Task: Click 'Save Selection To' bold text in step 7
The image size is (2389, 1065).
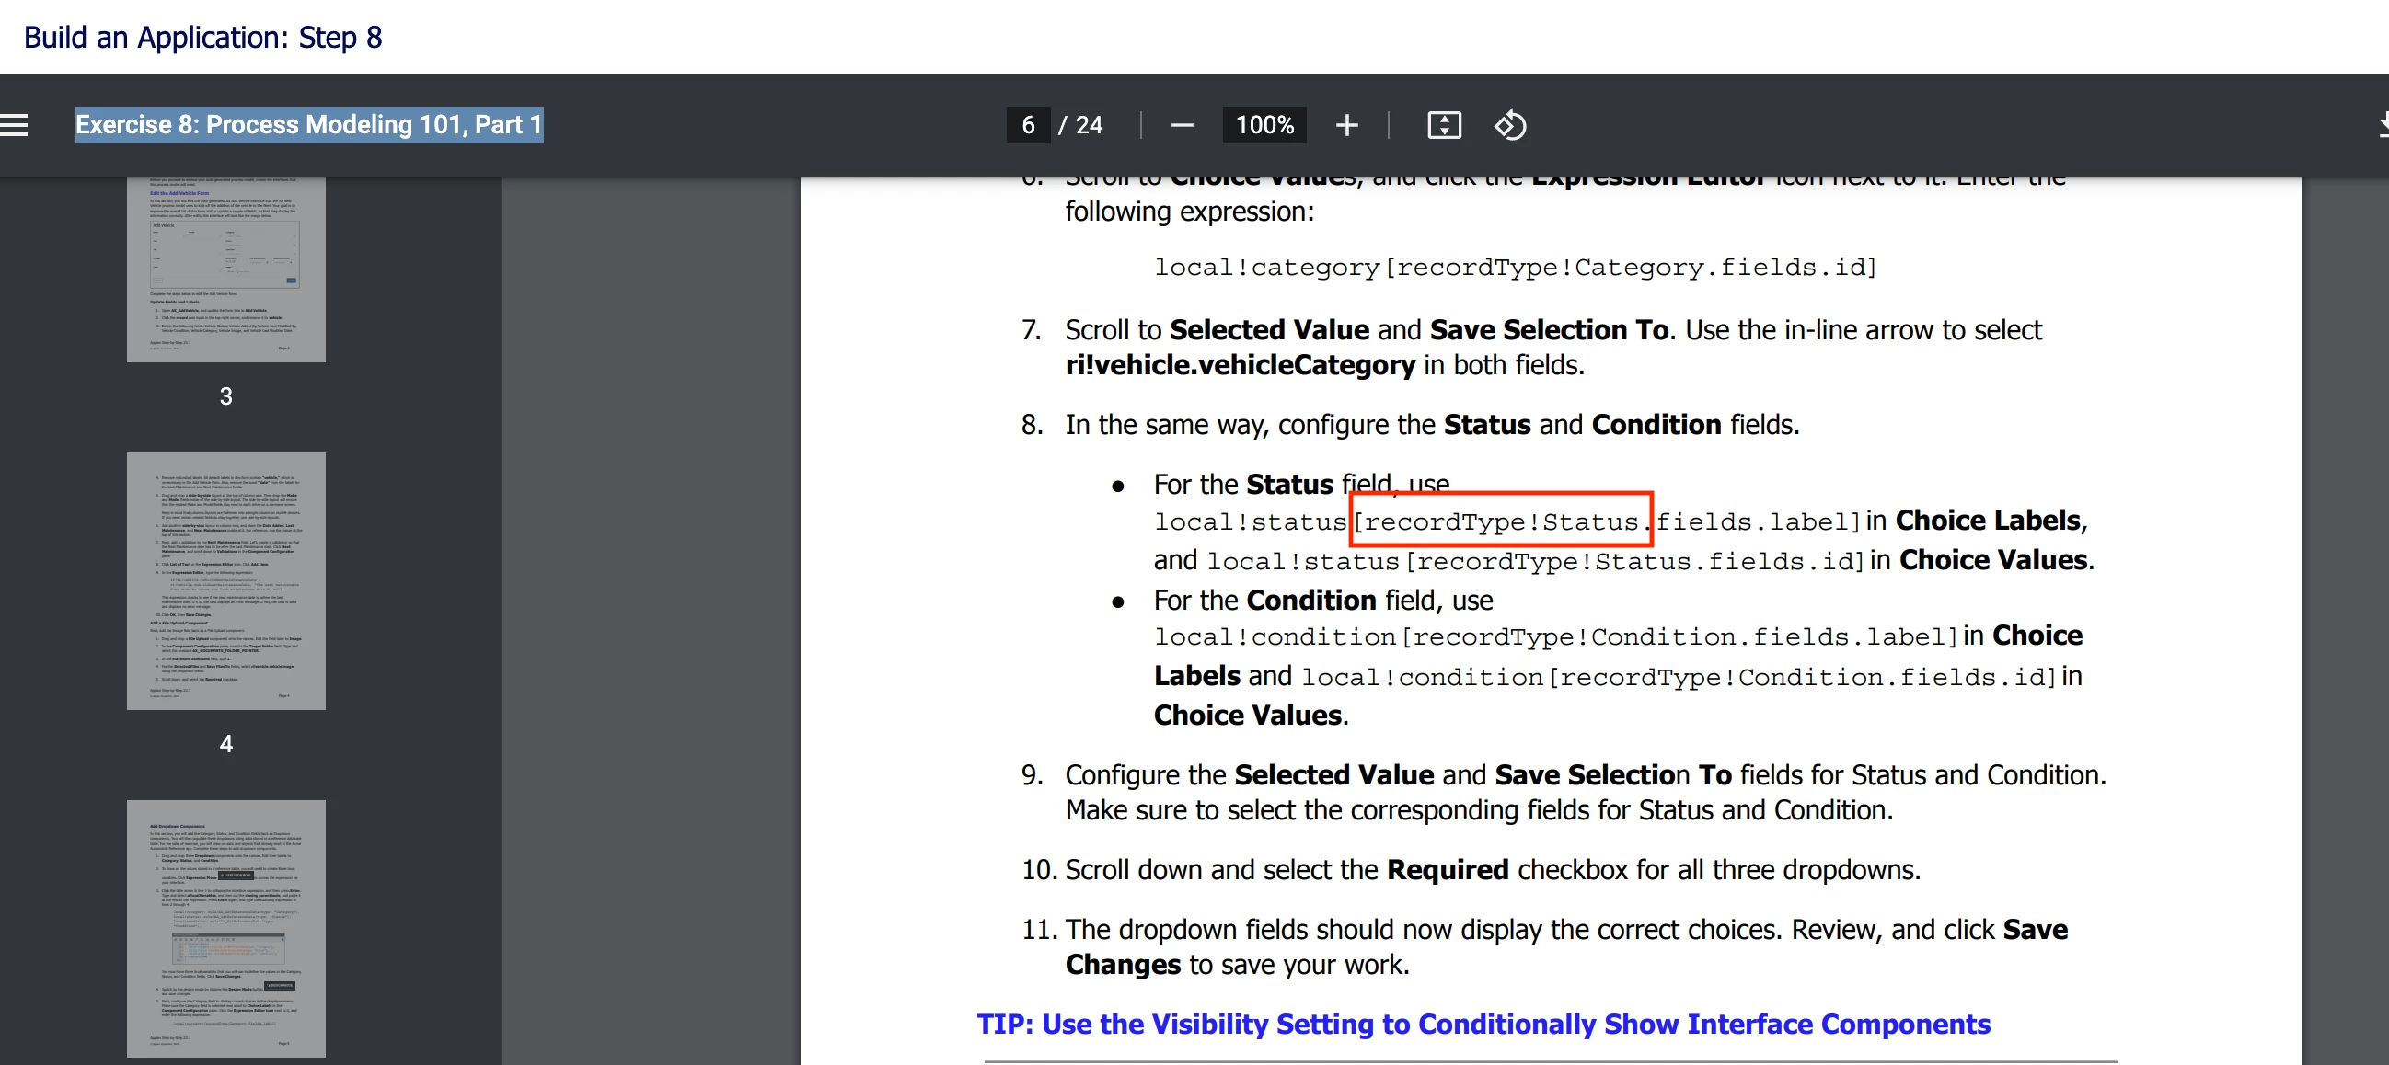Action: 1550,330
